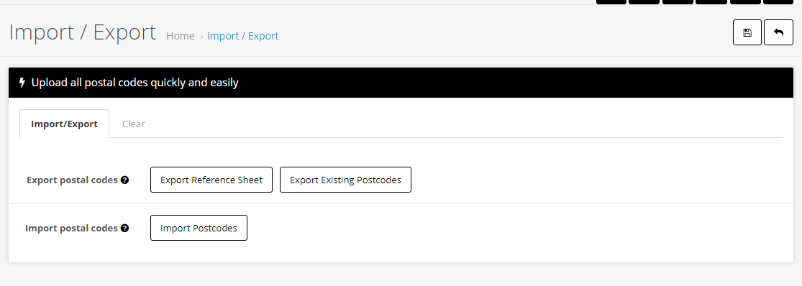Switch to the Clear tab
Viewport: 802px width, 286px height.
pos(134,124)
